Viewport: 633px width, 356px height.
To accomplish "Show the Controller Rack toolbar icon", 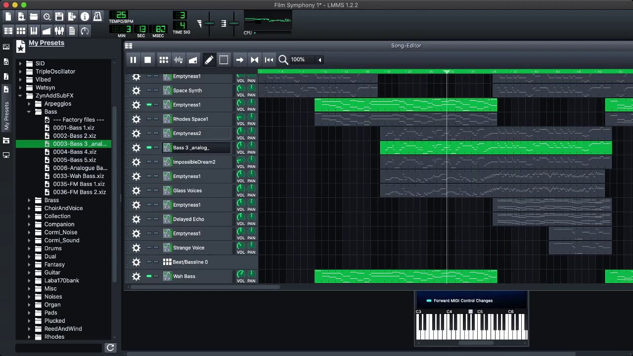I will click(x=85, y=31).
